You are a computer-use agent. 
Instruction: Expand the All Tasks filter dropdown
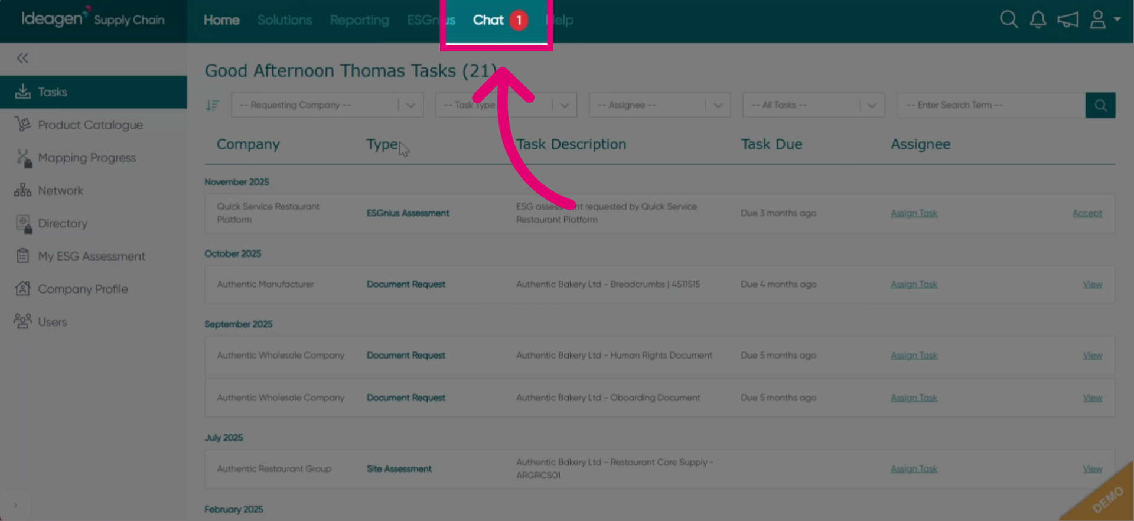pos(813,105)
